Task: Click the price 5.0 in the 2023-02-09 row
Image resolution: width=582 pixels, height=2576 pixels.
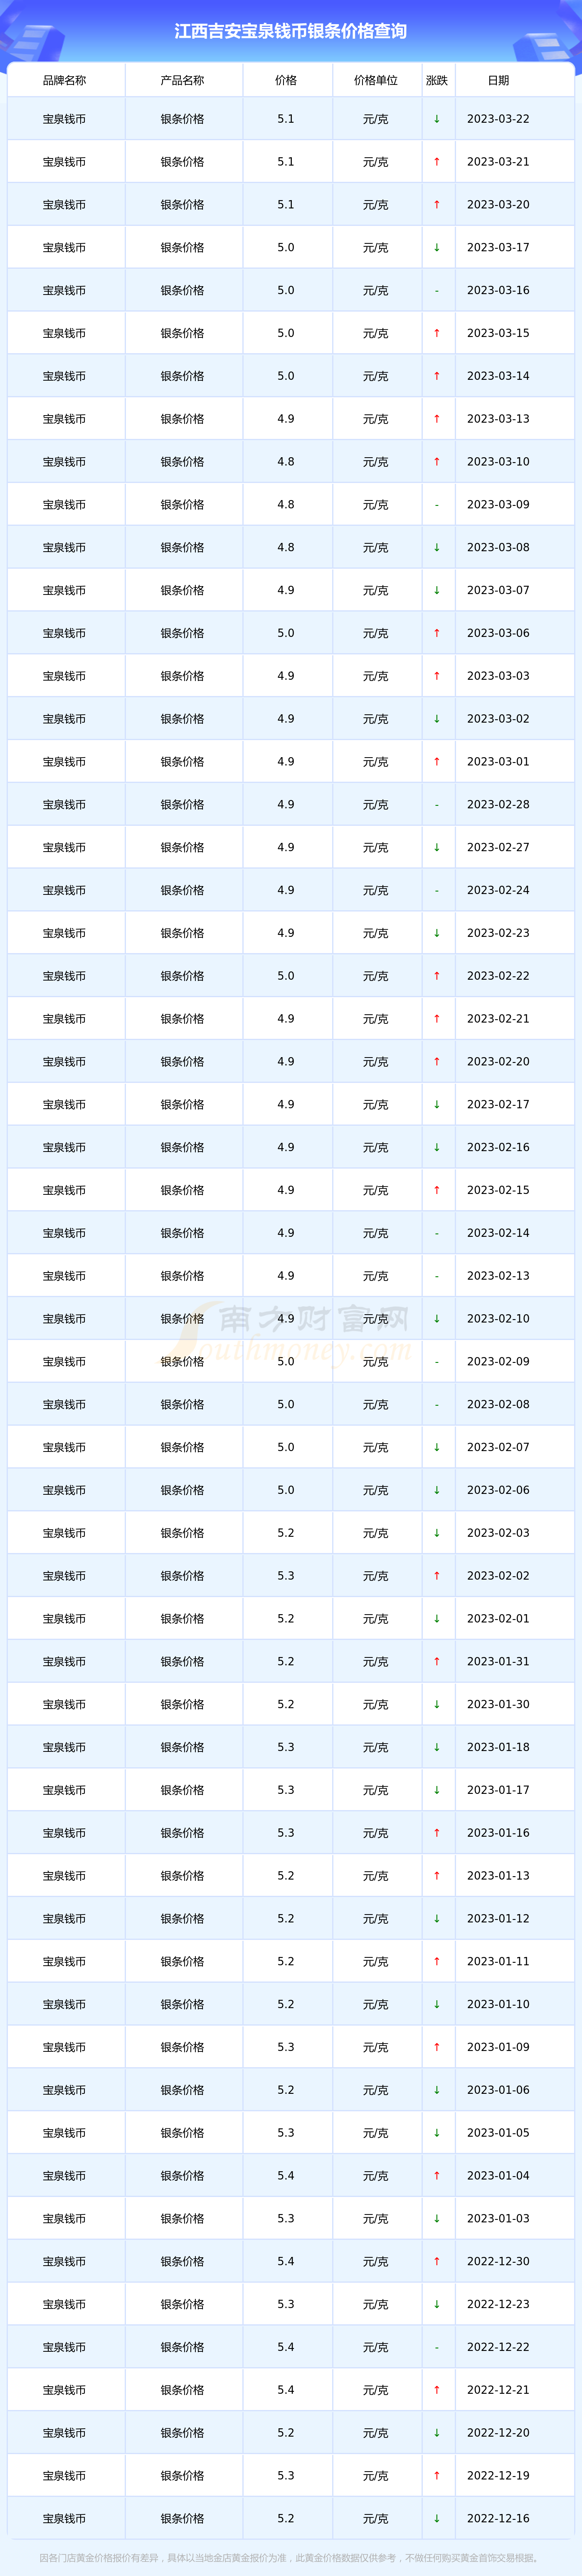Action: 286,1362
